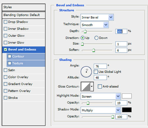This screenshot has width=148, height=128.
Task: Enable the Anti-aliased checkbox
Action: tap(100, 87)
